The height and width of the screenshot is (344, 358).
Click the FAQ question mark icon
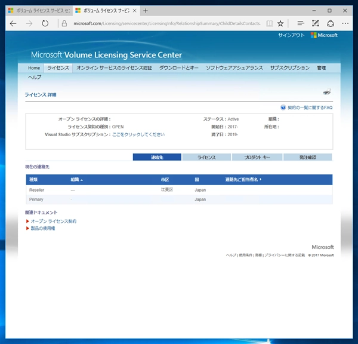283,107
